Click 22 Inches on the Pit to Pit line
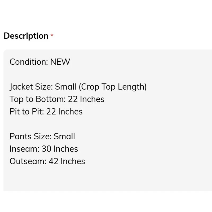Image resolution: width=212 pixels, height=212 pixels. pos(64,112)
